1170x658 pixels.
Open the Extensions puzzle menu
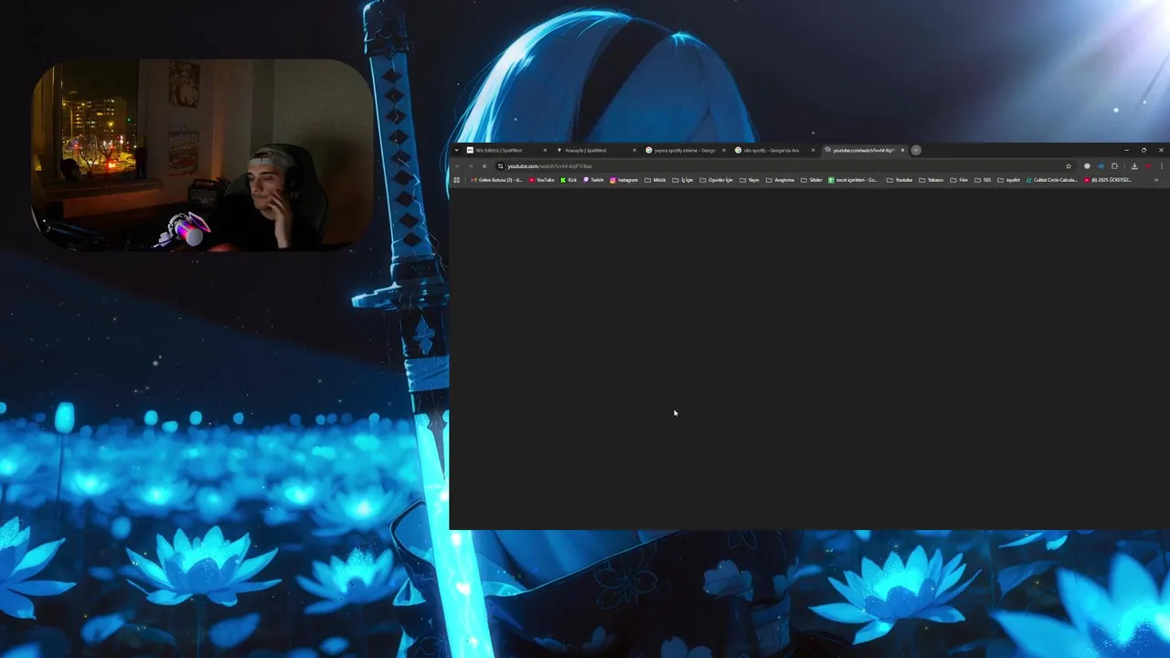pyautogui.click(x=1114, y=166)
